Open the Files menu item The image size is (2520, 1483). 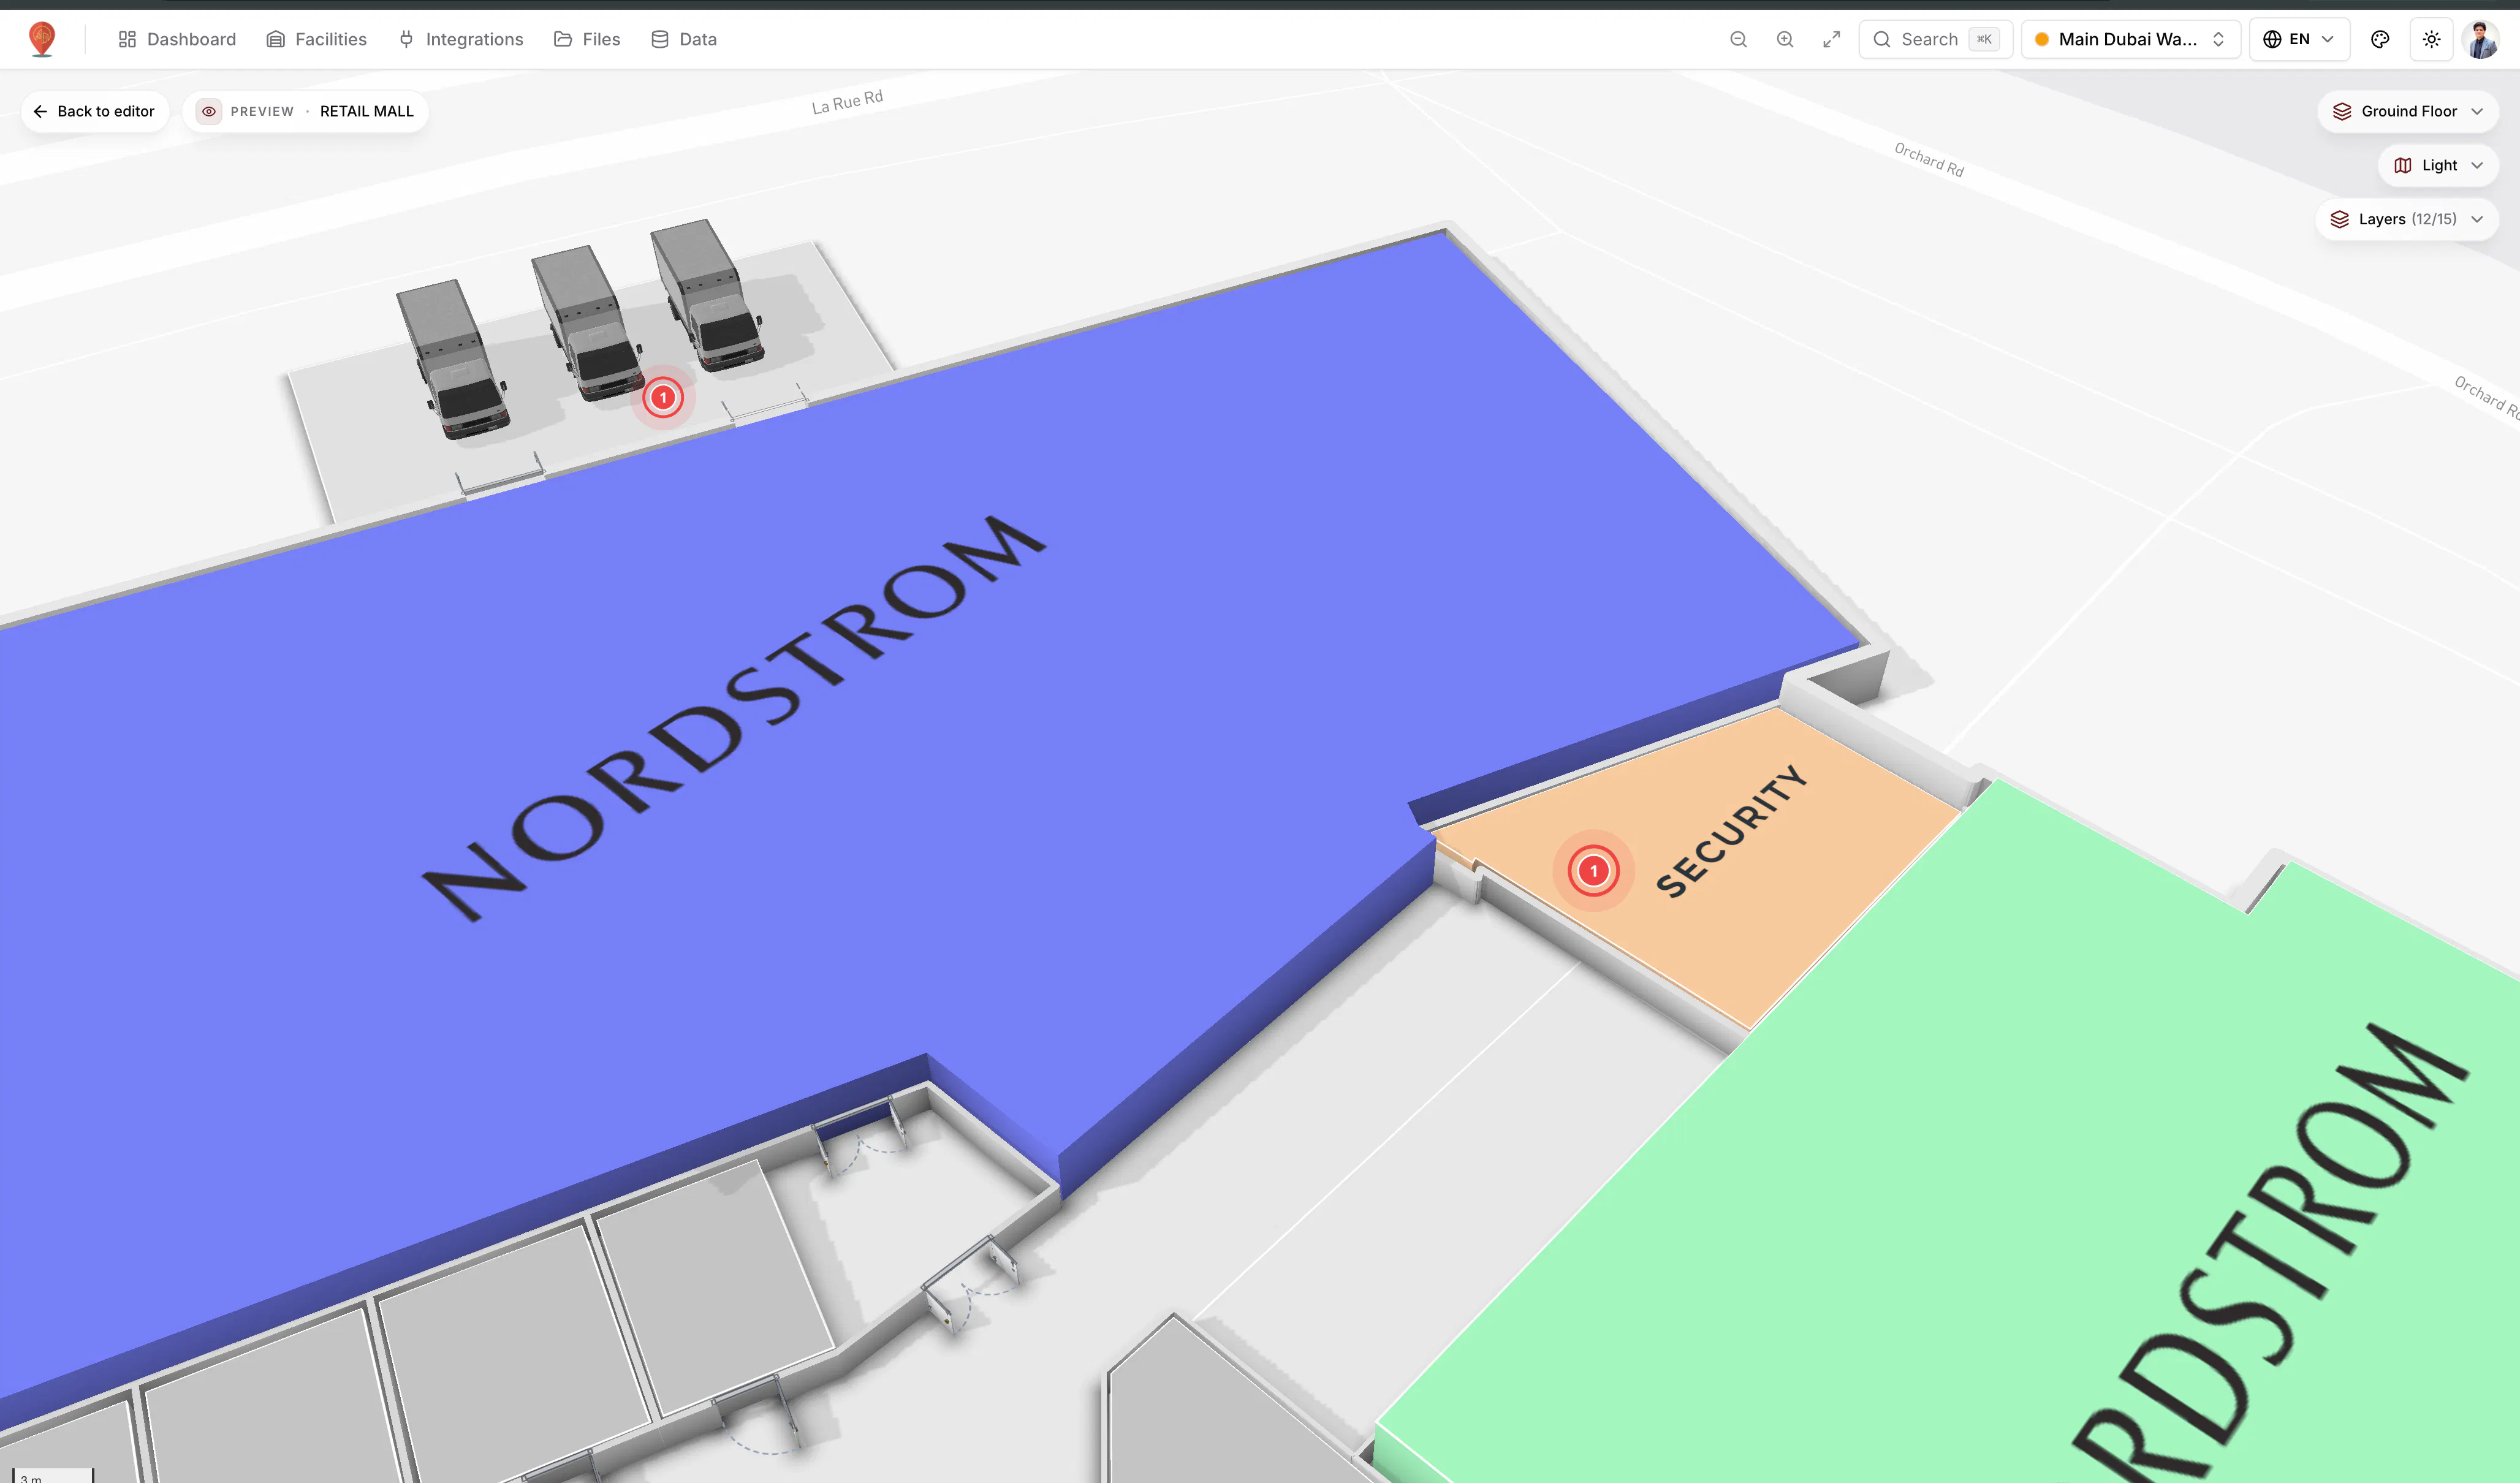pos(587,39)
